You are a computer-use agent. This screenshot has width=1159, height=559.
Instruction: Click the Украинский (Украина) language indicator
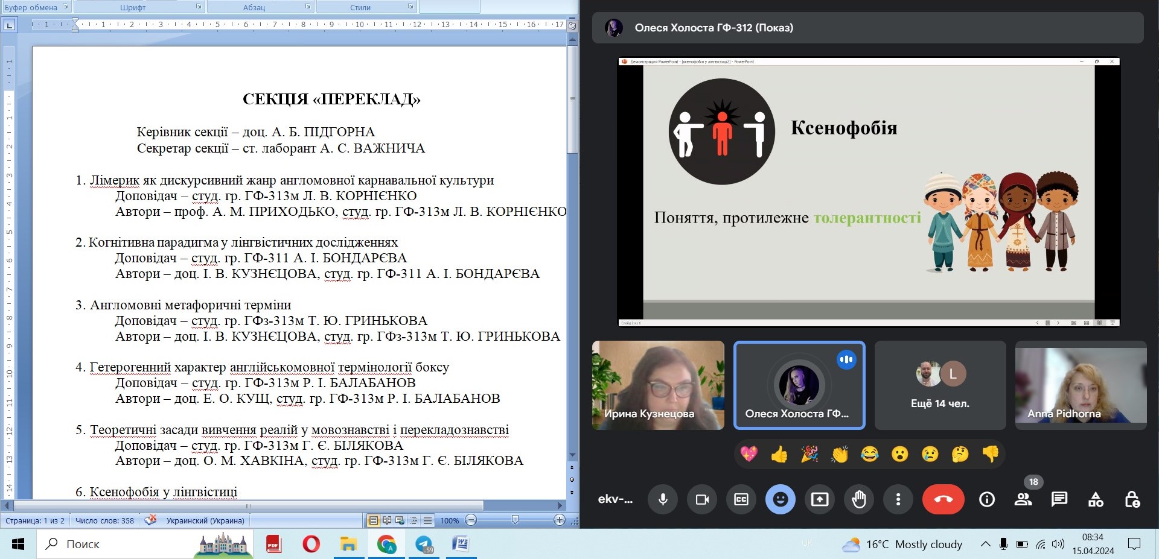(x=205, y=520)
